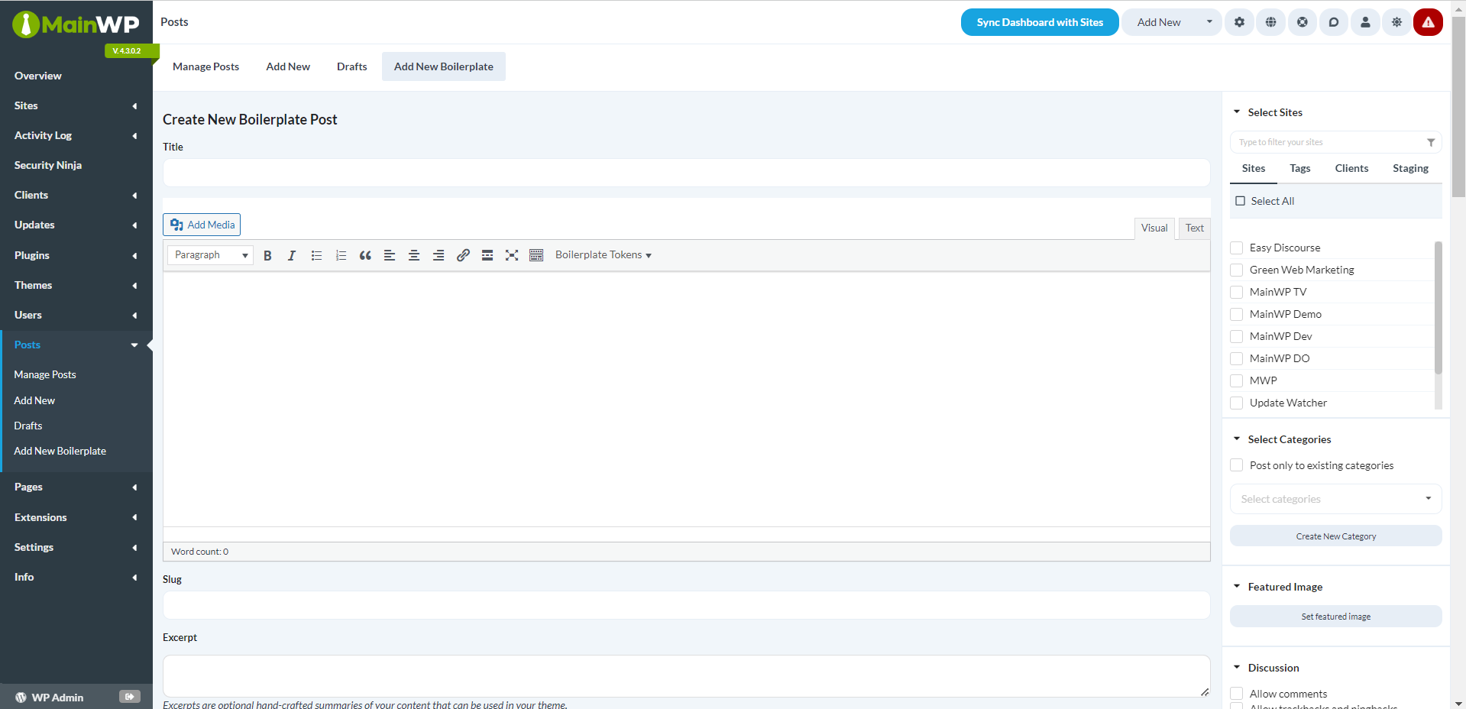Image resolution: width=1466 pixels, height=709 pixels.
Task: Apply italic formatting in the editor
Action: pyautogui.click(x=292, y=255)
